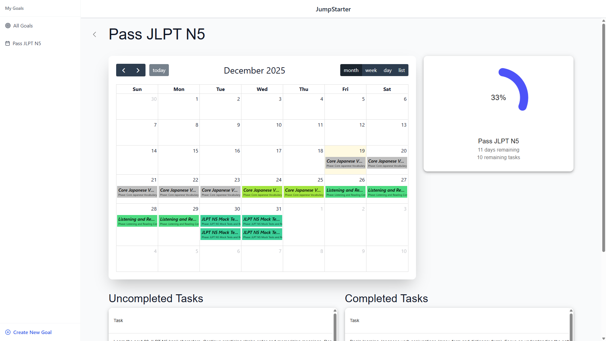The width and height of the screenshot is (606, 341).
Task: Open Core Japanese Vocabulary event on December 19
Action: click(345, 163)
